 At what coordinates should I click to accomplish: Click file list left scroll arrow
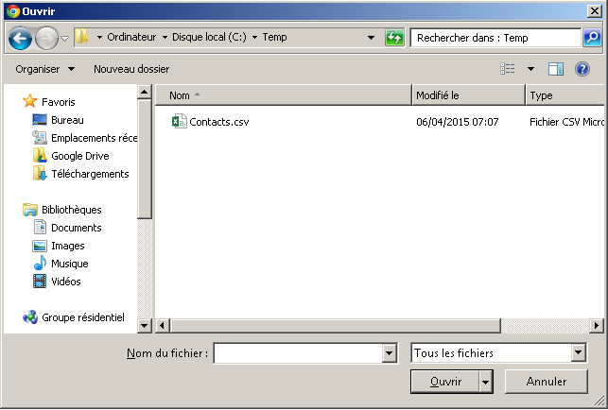pyautogui.click(x=162, y=326)
